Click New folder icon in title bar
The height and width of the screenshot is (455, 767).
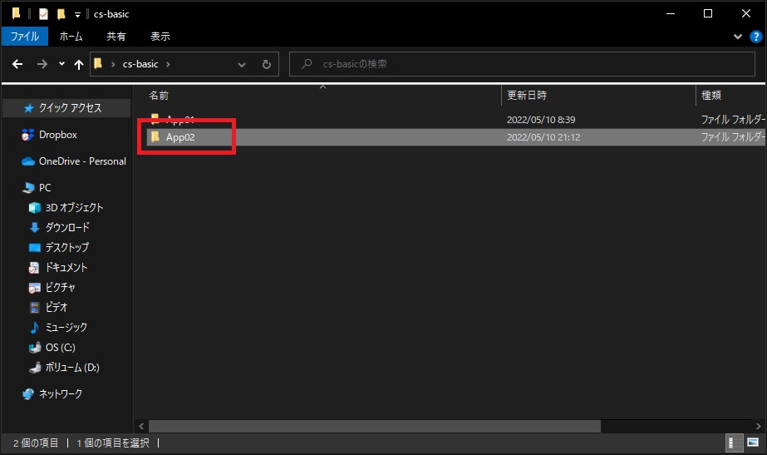[61, 14]
